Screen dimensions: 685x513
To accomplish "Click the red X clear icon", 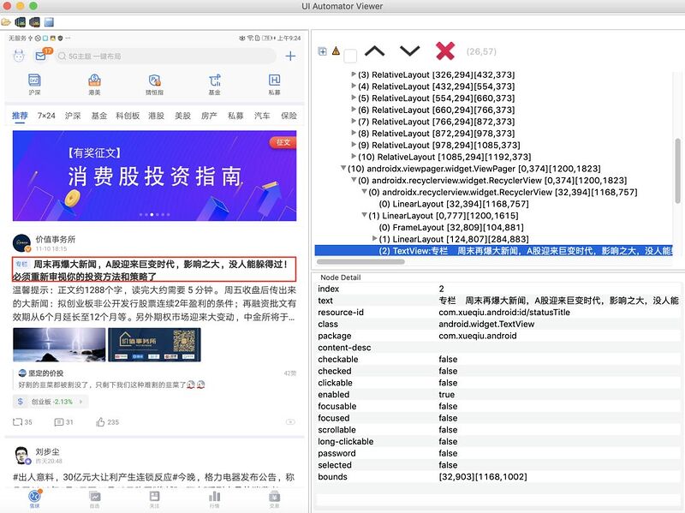I will pos(445,51).
